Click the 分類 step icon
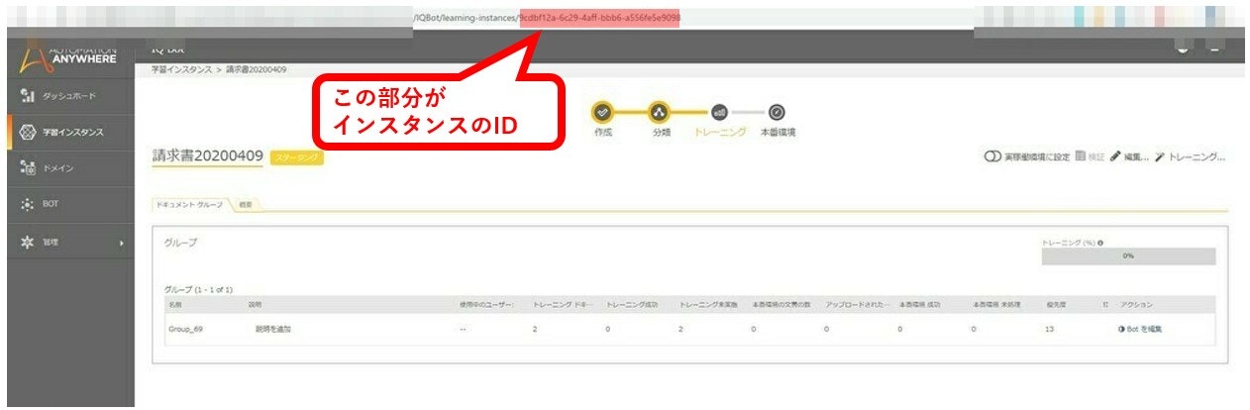The image size is (1250, 410). click(x=660, y=112)
